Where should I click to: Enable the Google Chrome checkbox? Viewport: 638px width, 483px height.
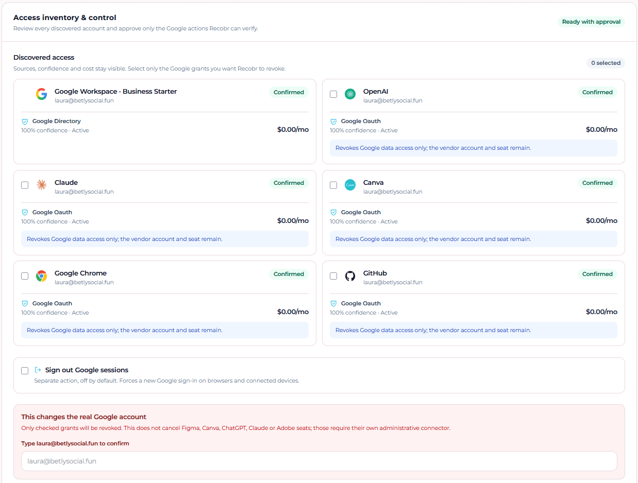(x=25, y=276)
